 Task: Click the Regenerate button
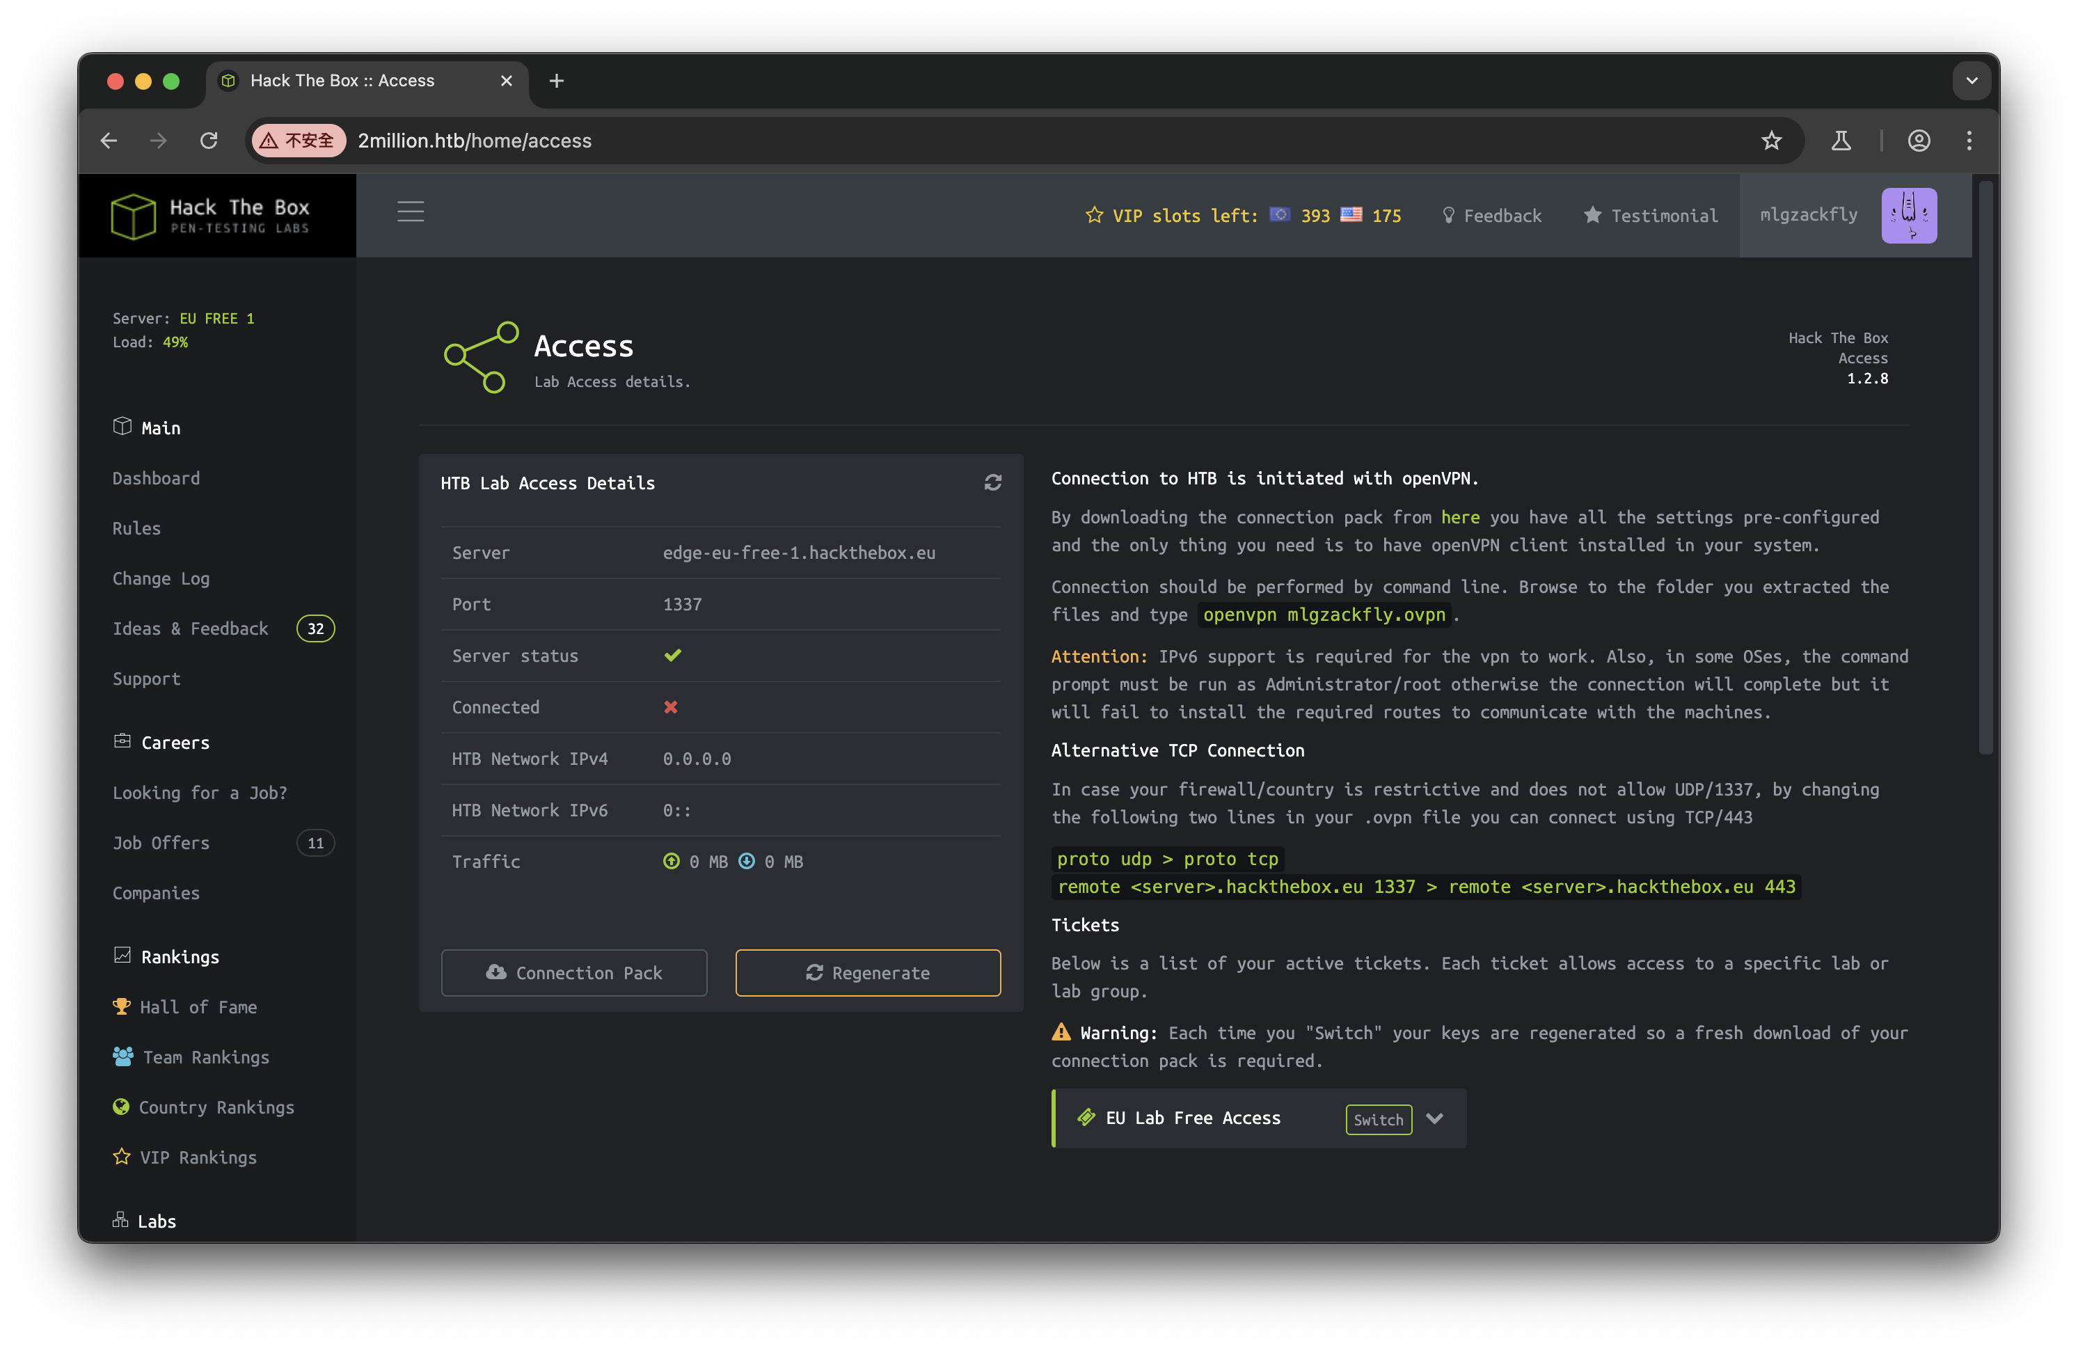(x=868, y=972)
